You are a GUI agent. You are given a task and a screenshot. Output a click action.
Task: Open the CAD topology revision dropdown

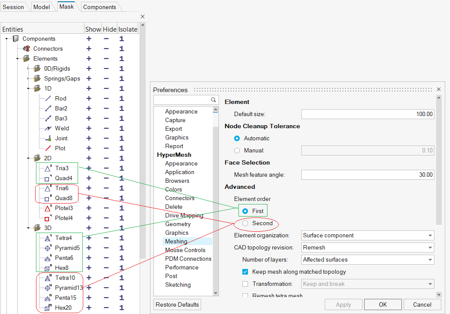[368, 248]
